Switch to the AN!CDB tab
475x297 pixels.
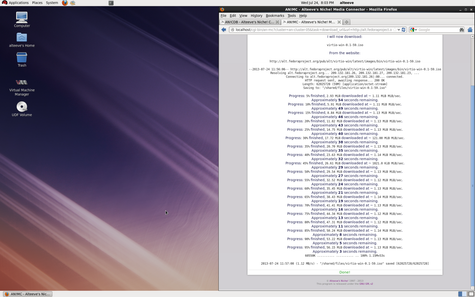pos(249,22)
